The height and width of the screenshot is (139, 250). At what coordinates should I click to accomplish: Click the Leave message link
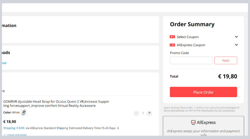coord(17,135)
